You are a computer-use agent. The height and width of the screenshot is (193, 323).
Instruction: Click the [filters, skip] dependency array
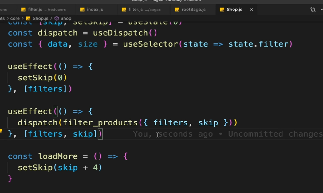[60, 134]
